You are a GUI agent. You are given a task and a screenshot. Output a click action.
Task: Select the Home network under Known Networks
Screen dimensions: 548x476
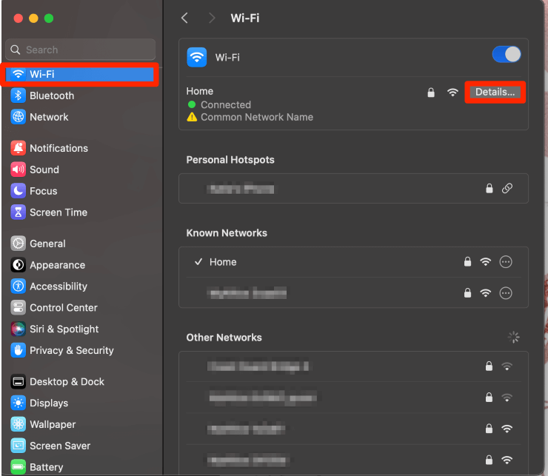click(223, 262)
